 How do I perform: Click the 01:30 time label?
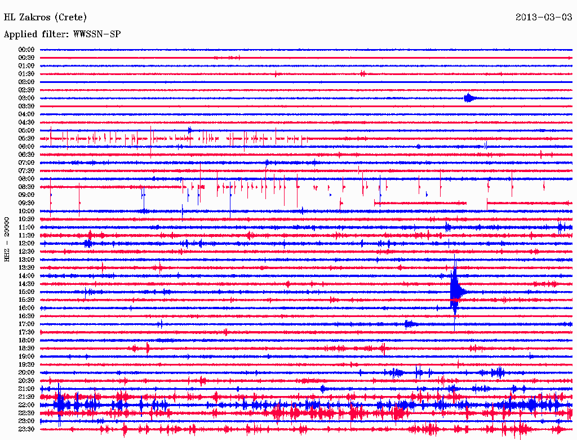(26, 74)
